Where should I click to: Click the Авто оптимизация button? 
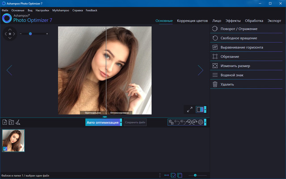(102, 122)
